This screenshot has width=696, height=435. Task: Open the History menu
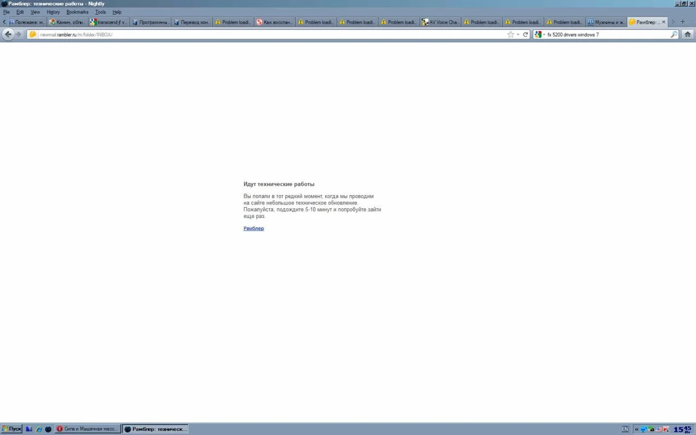[53, 12]
